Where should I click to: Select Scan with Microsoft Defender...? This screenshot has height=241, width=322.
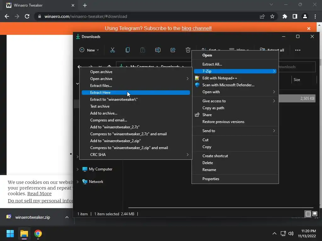[235, 85]
